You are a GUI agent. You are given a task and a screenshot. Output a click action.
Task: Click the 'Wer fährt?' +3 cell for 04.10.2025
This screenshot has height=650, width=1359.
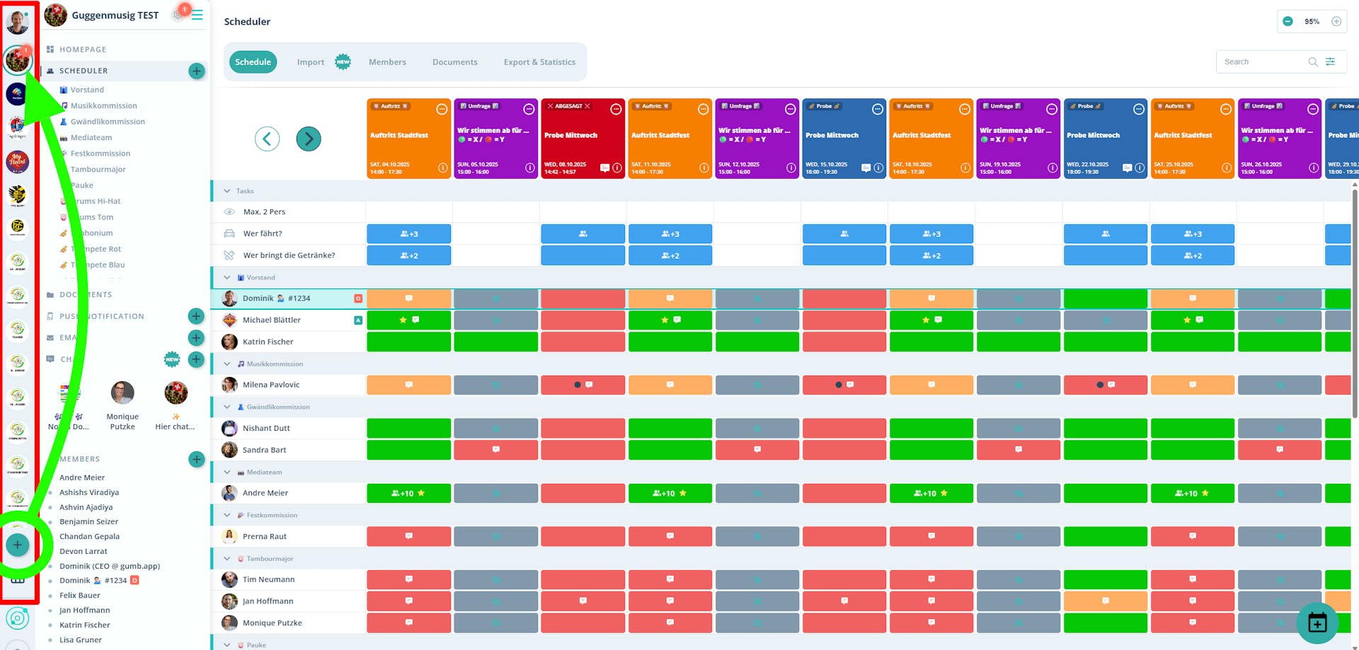[x=408, y=234]
